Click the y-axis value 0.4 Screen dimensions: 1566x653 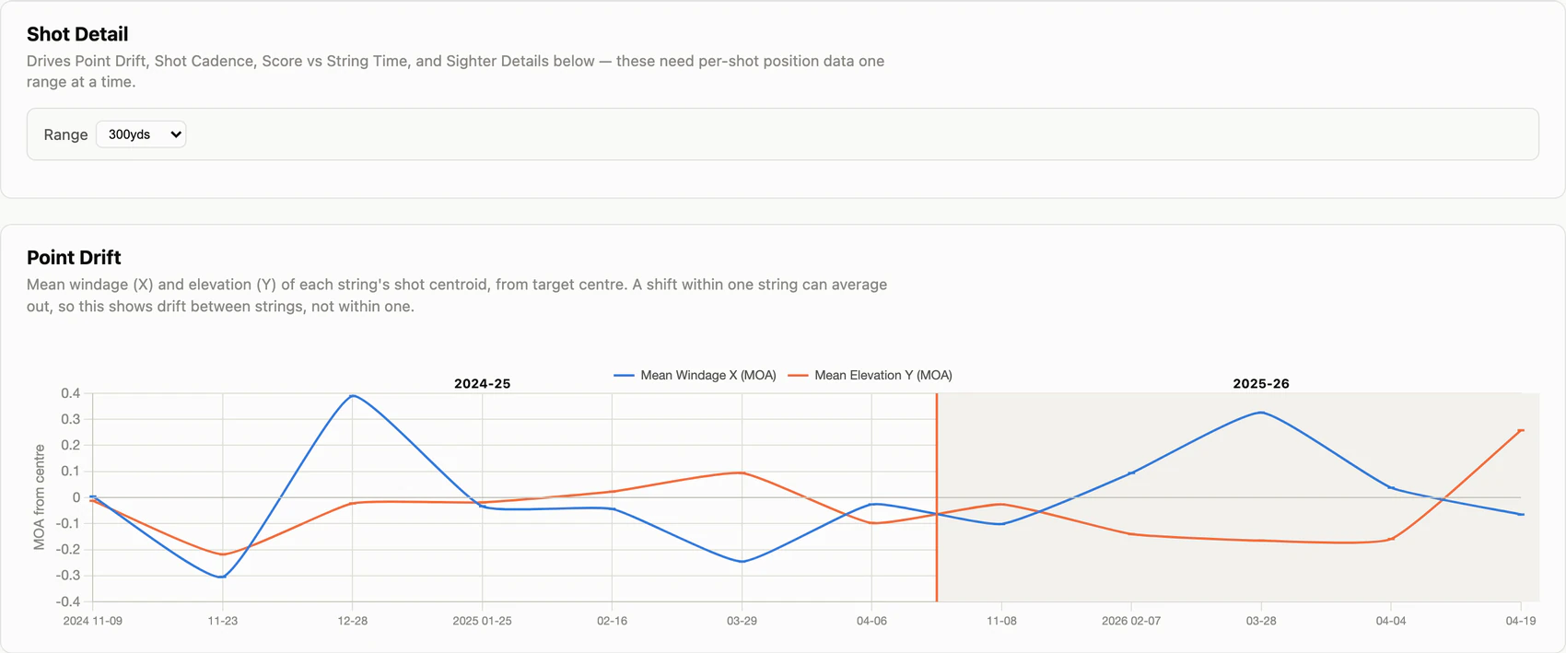click(71, 393)
